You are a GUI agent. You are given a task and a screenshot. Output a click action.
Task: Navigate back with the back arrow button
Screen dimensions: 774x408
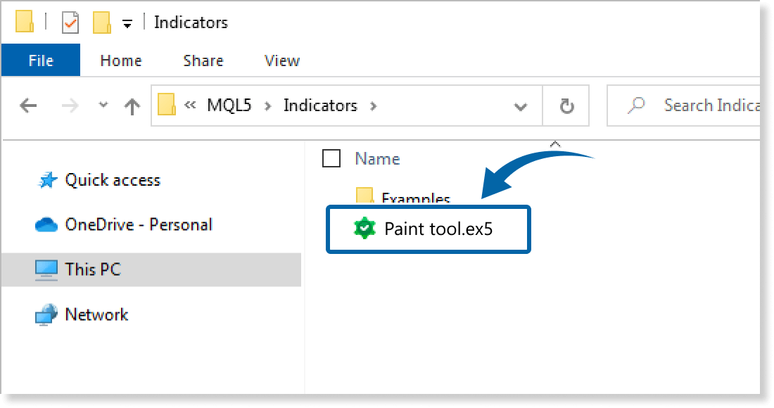point(28,106)
